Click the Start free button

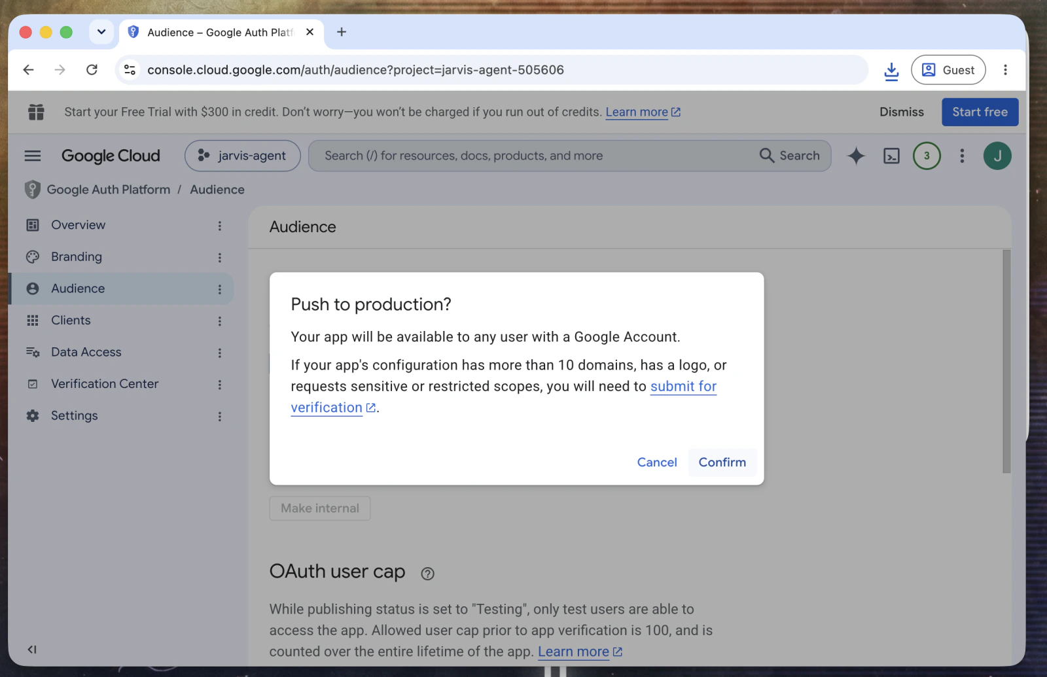(980, 112)
